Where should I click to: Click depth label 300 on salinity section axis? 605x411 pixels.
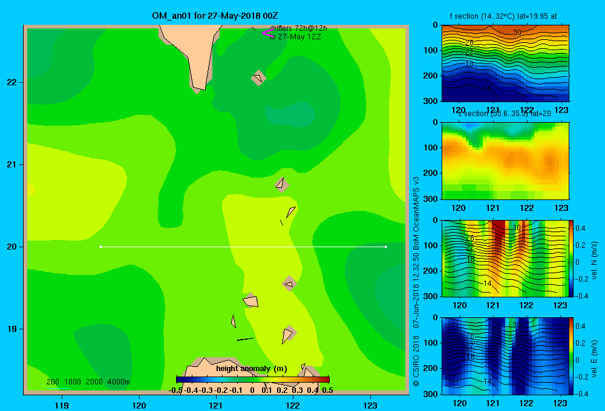click(x=431, y=199)
